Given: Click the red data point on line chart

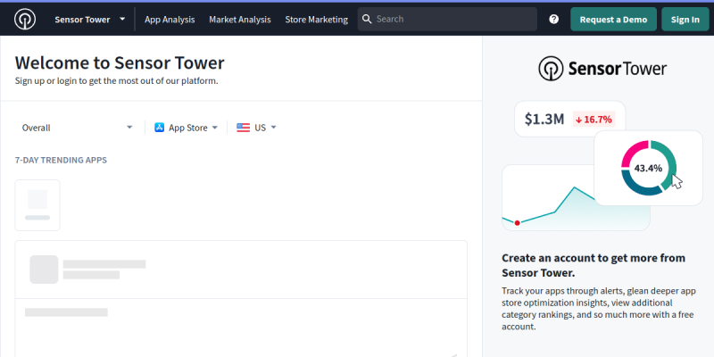Looking at the screenshot, I should 518,222.
